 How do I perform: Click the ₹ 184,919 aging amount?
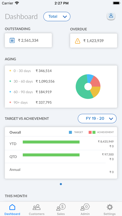point(44,92)
